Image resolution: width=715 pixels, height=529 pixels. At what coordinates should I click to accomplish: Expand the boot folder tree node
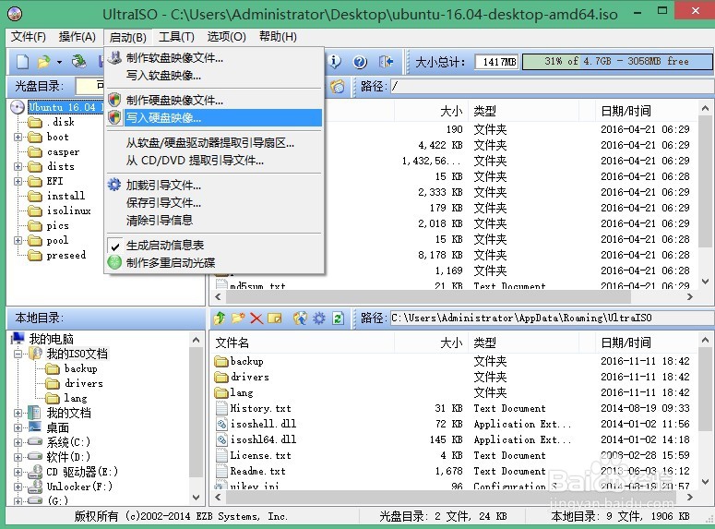tap(18, 137)
